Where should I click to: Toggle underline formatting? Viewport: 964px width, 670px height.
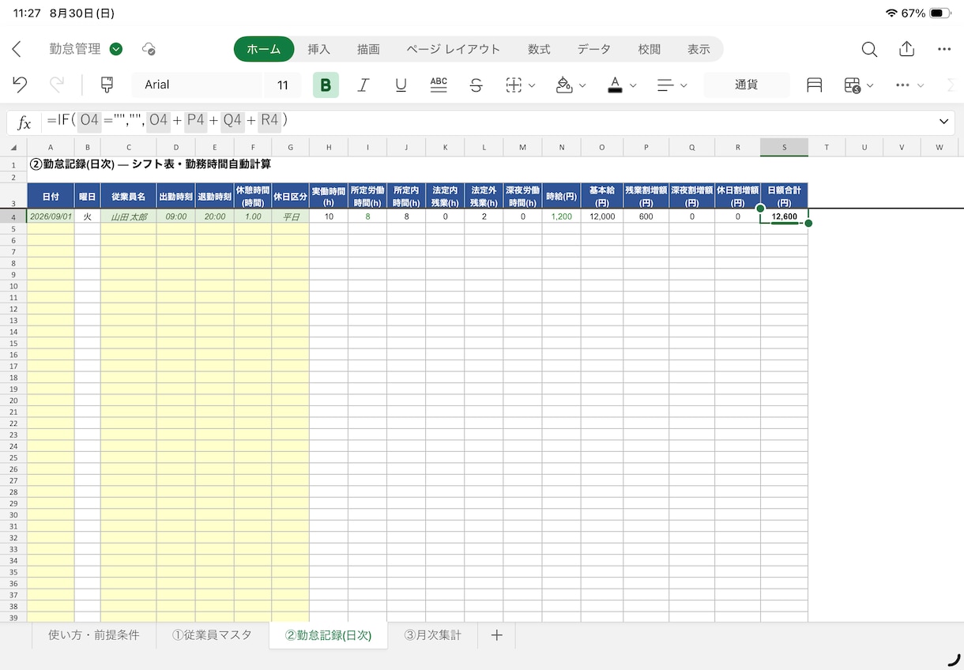(401, 85)
